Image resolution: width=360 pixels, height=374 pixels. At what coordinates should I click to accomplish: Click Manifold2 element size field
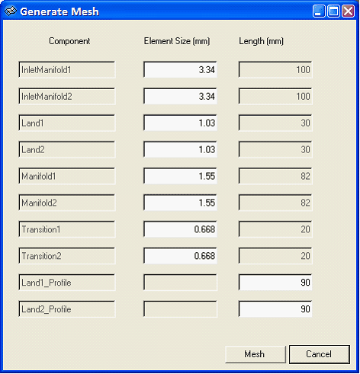click(x=180, y=203)
